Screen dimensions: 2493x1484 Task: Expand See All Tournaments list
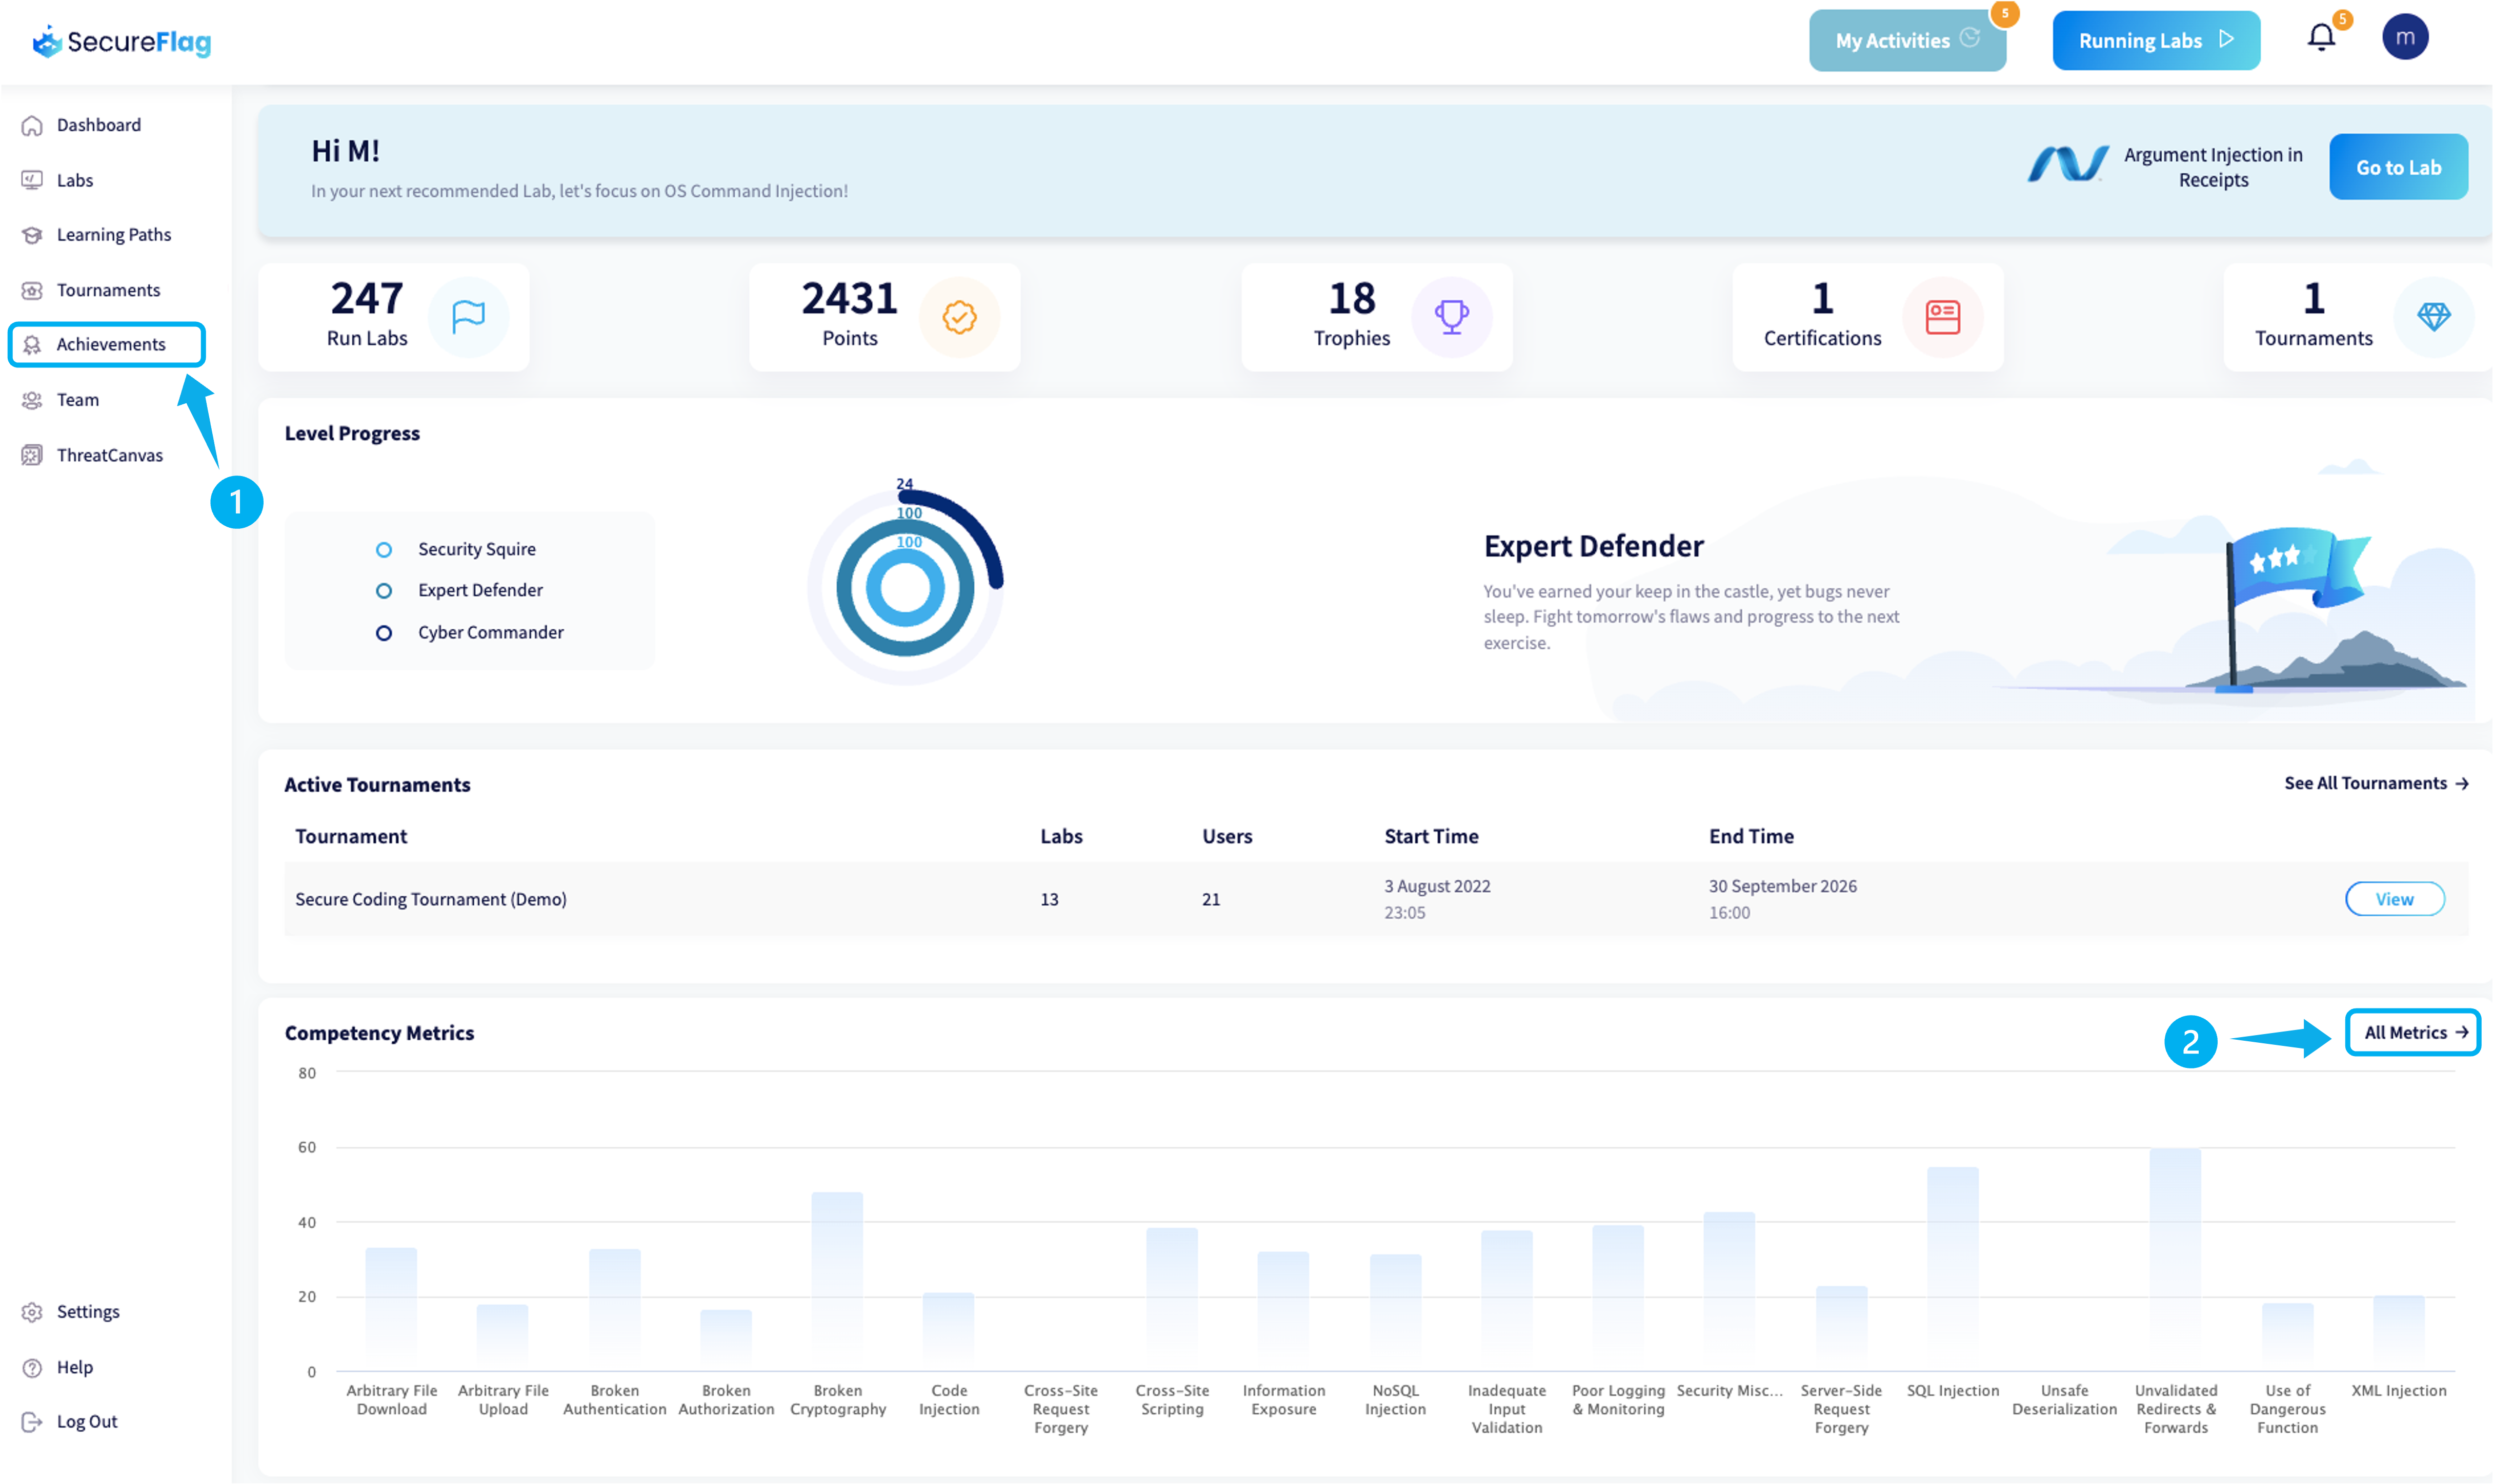click(x=2375, y=783)
